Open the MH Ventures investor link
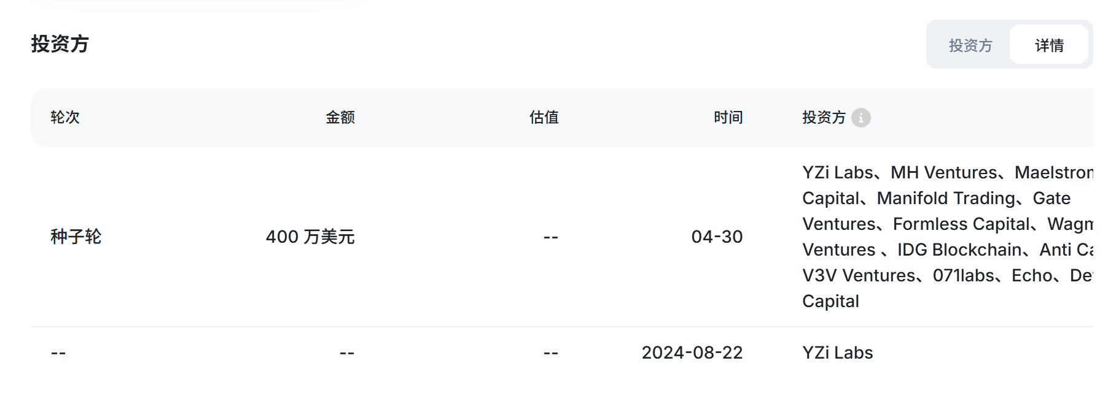This screenshot has height=396, width=1108. (943, 173)
